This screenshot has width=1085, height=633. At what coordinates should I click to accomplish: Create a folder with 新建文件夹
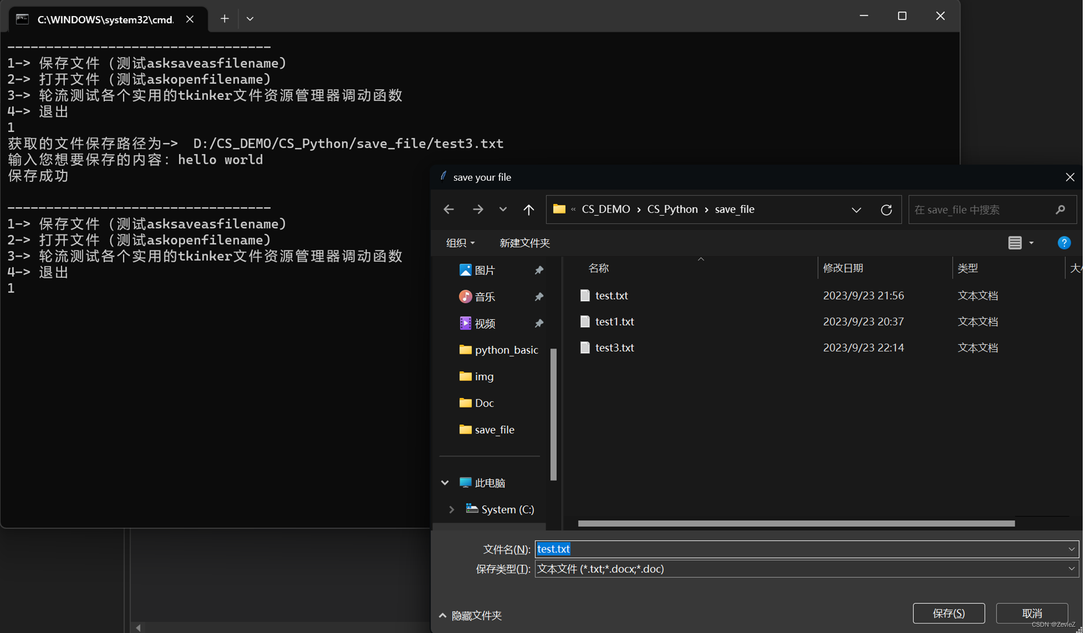524,242
